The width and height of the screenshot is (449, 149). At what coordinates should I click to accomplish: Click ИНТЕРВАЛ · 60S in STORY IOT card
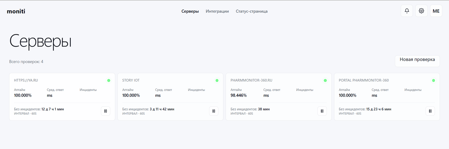point(134,113)
